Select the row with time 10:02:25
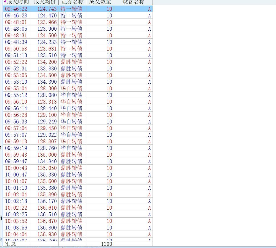The image size is (276, 248). 78,215
